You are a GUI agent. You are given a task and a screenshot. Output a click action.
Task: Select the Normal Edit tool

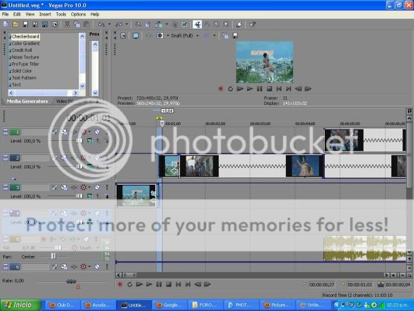coord(197,25)
